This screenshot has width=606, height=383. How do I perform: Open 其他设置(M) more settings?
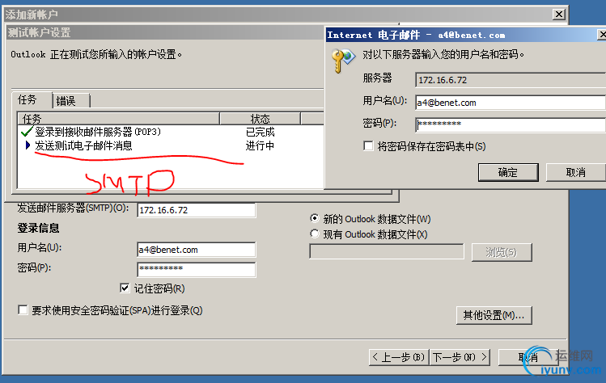494,315
